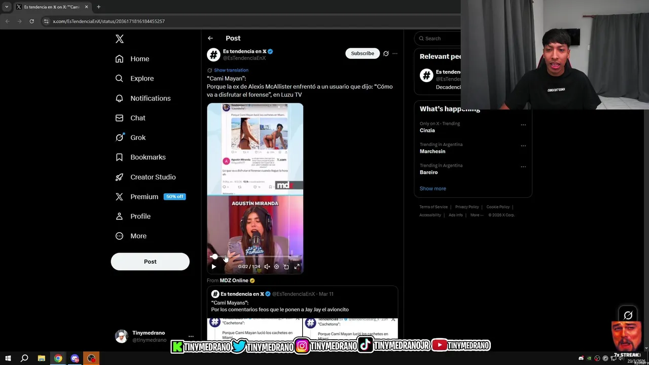Open options for the Bareiro trend
Screen dimensions: 649x365
523,166
